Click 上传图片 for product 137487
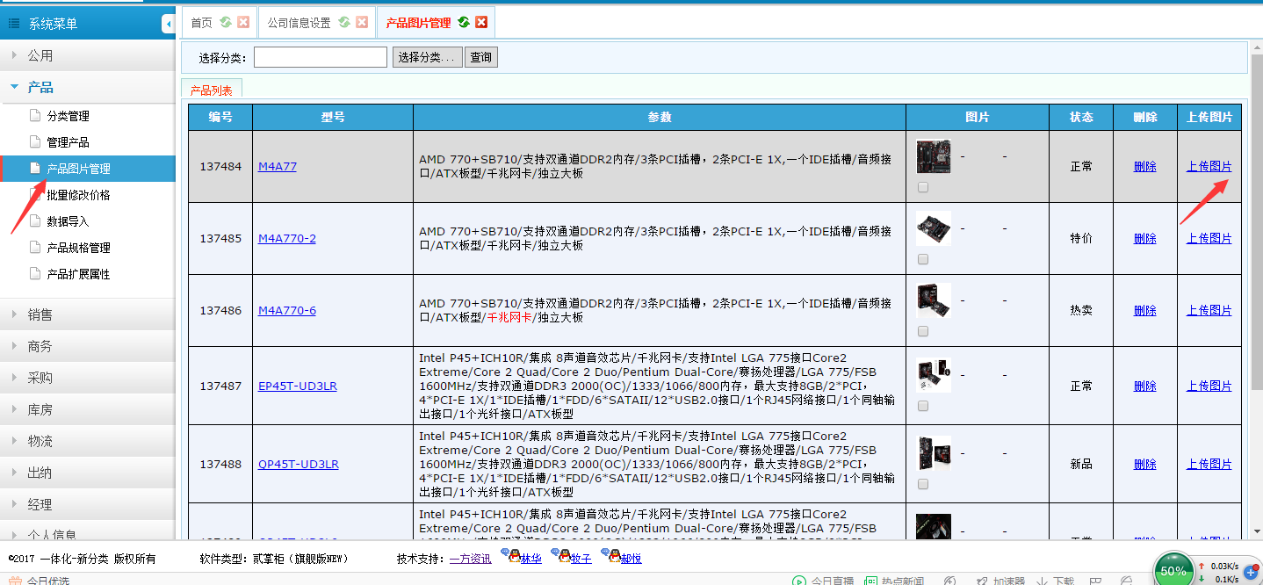Screen dimensions: 1263x585 pos(1209,386)
